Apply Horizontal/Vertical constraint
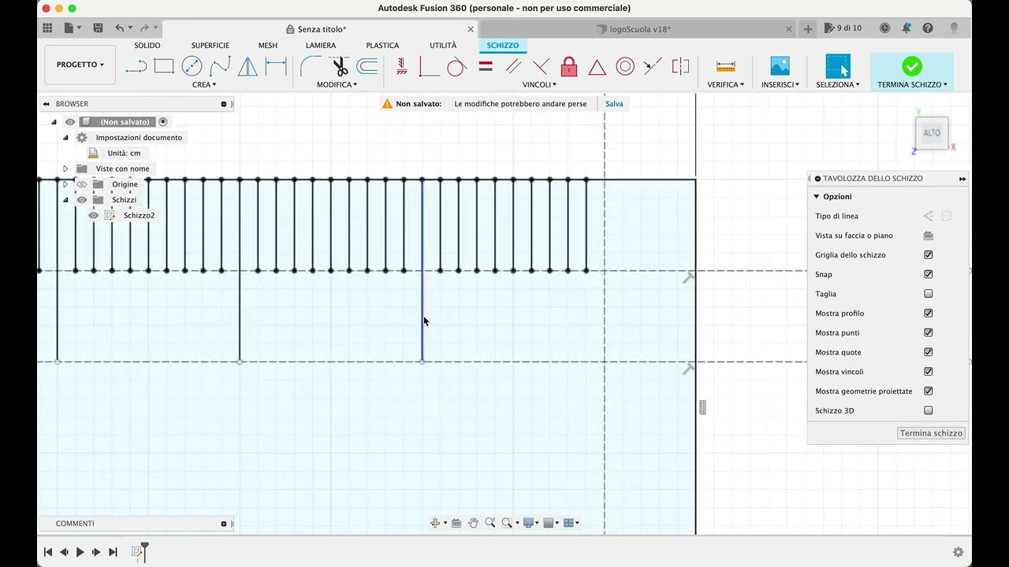Image resolution: width=1009 pixels, height=567 pixels. click(402, 67)
